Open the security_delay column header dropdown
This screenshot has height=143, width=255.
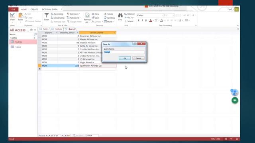click(78, 33)
